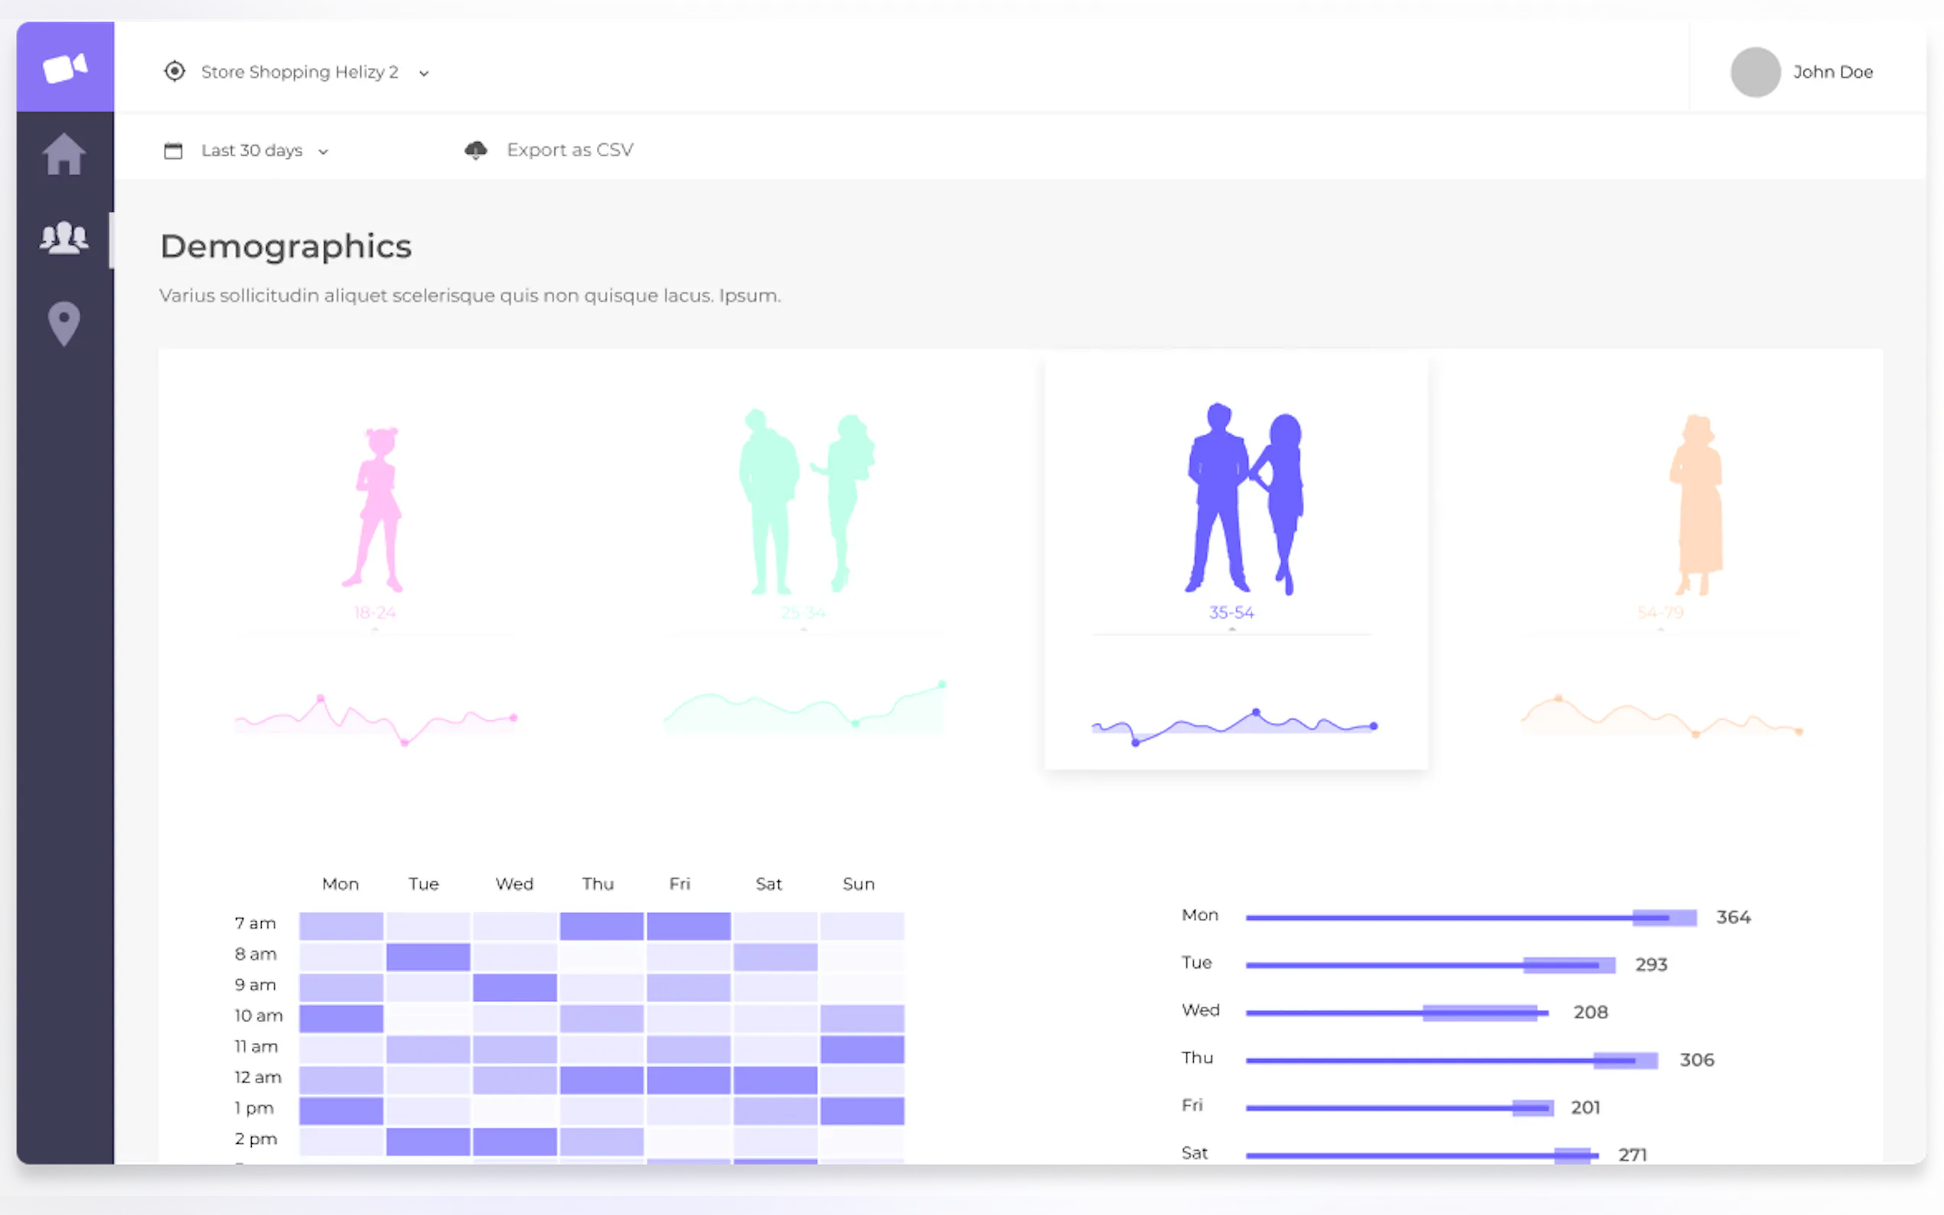The width and height of the screenshot is (1944, 1215).
Task: Click the video camera logo icon
Action: pyautogui.click(x=64, y=67)
